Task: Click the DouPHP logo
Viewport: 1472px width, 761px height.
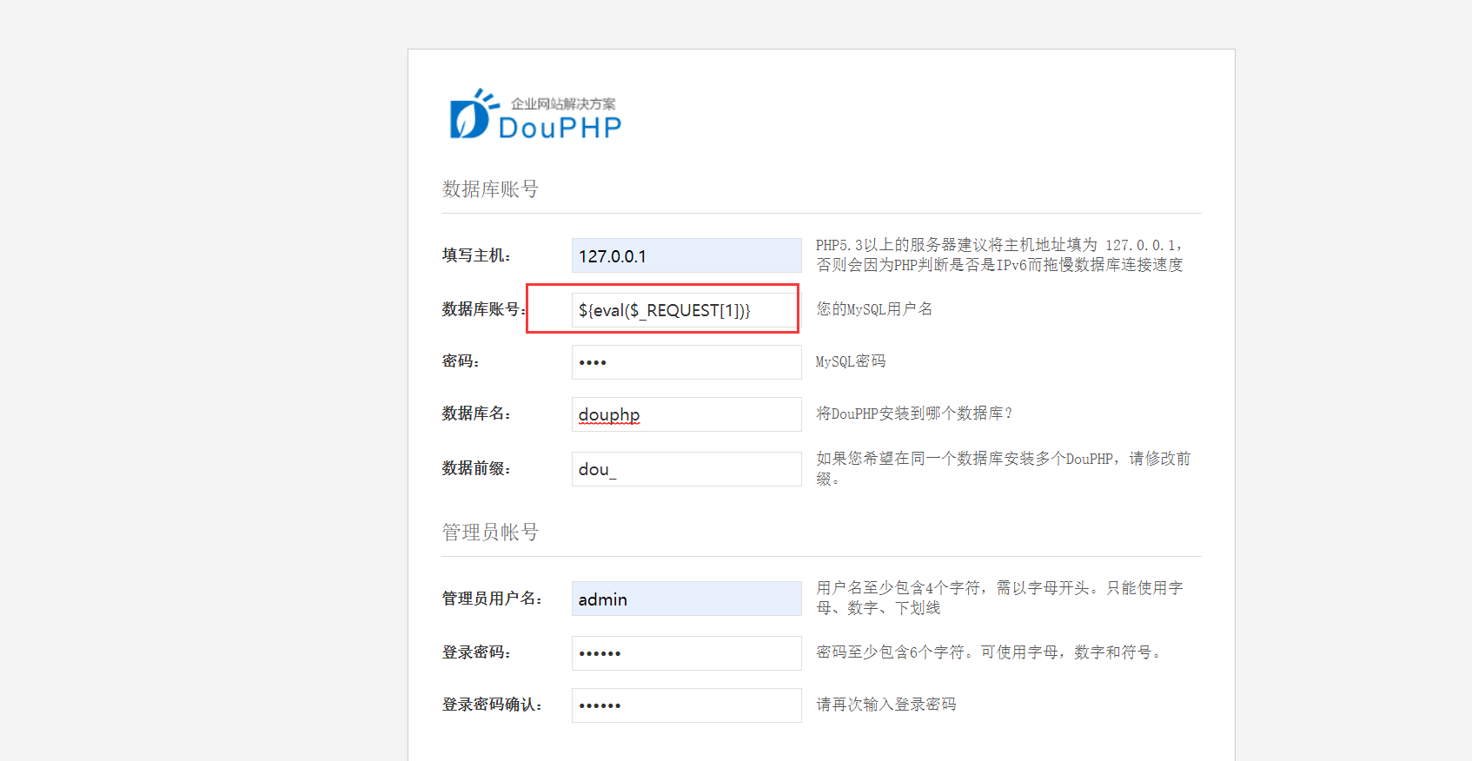Action: tap(535, 114)
